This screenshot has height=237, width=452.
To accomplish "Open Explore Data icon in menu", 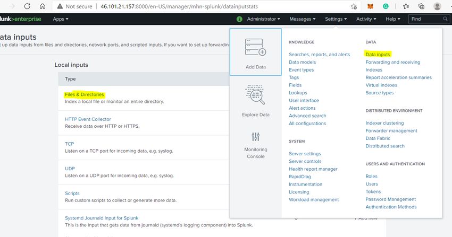I will pos(256,94).
